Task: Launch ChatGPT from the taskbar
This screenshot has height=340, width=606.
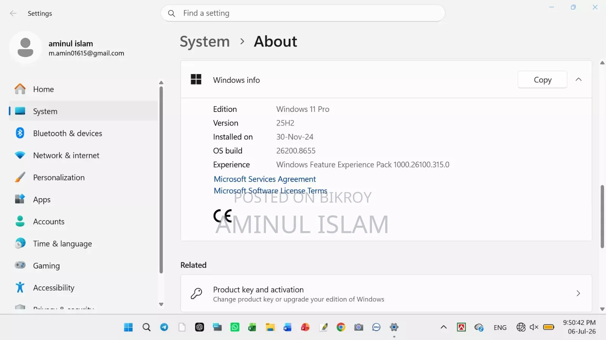Action: pyautogui.click(x=200, y=327)
